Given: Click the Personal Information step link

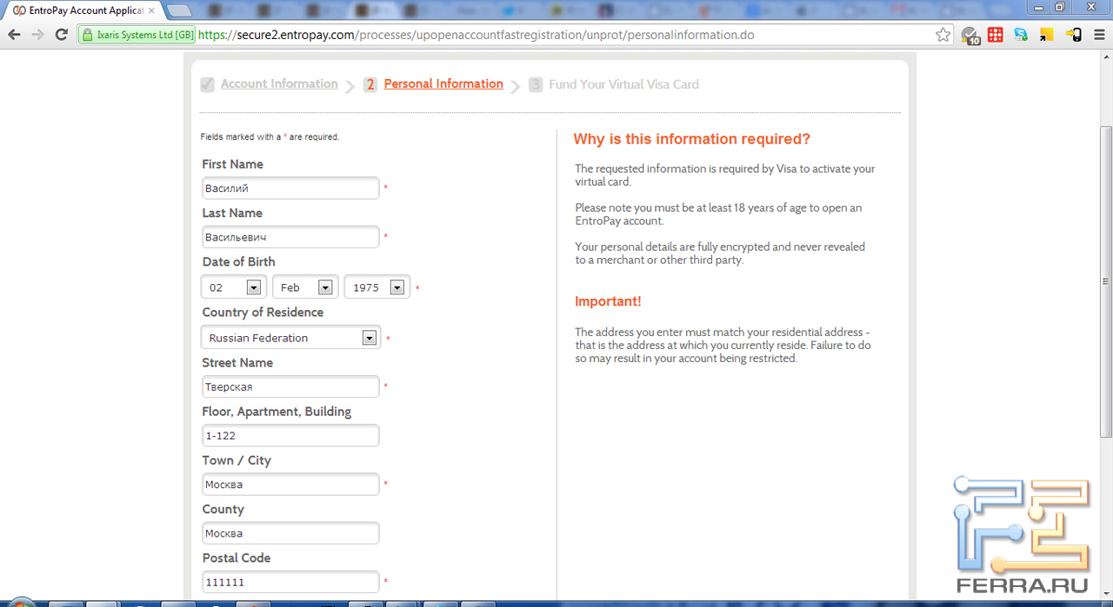Looking at the screenshot, I should click(x=443, y=83).
